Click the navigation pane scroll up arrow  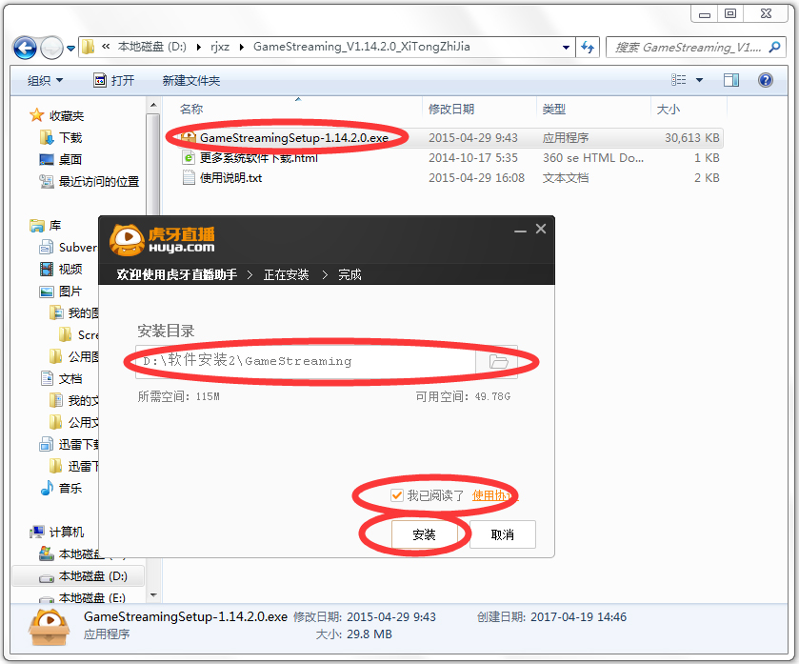coord(153,105)
